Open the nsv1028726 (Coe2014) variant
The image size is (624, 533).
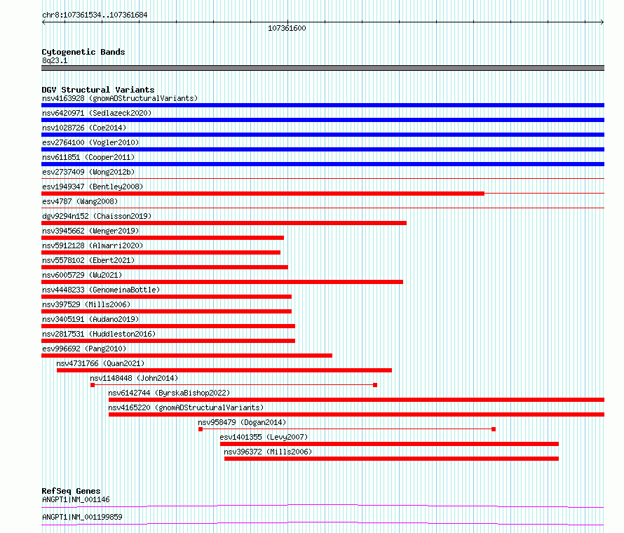84,128
